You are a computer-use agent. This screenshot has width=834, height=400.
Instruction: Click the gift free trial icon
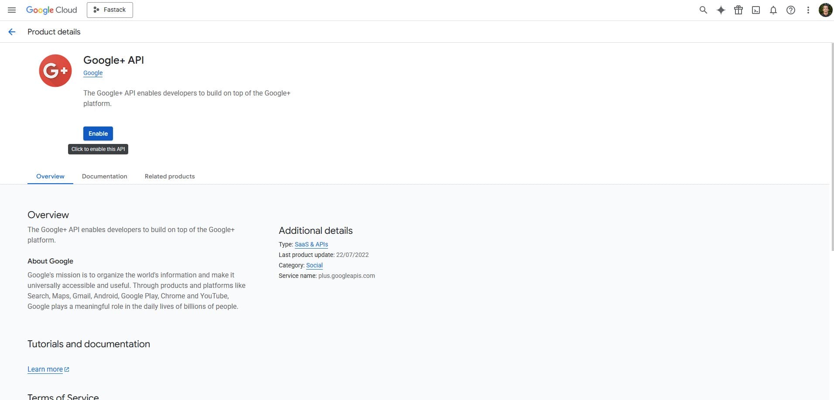point(738,10)
